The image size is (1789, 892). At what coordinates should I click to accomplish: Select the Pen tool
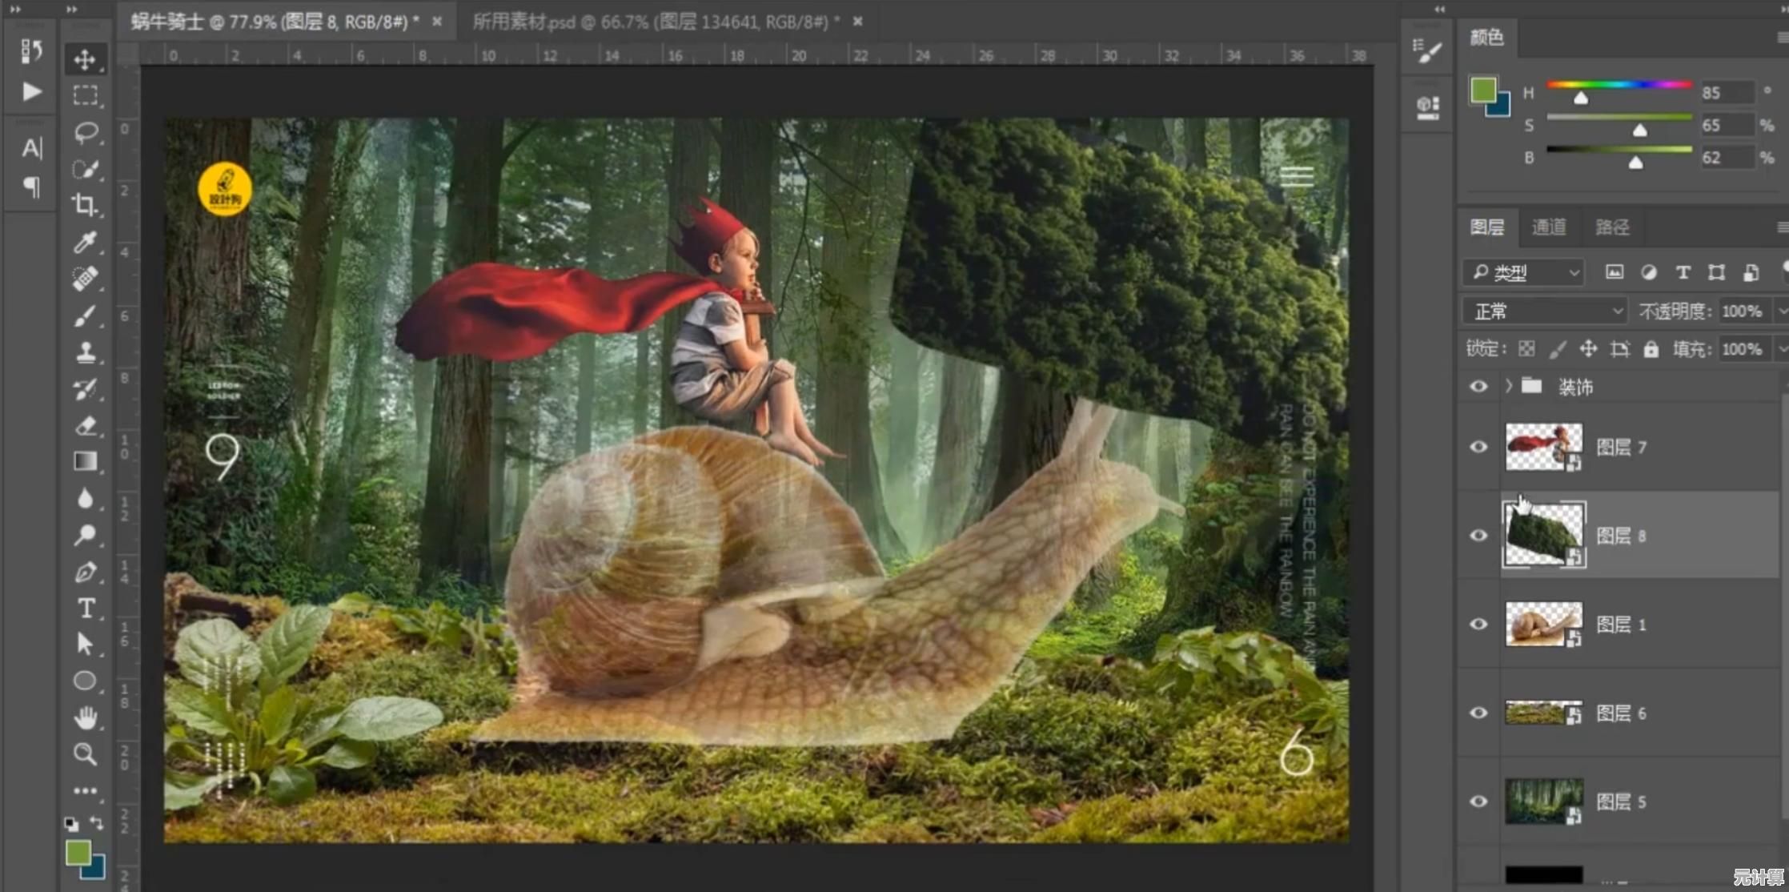pyautogui.click(x=85, y=573)
